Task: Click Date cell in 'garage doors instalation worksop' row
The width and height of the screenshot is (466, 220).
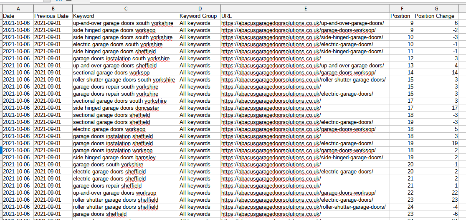Action: [x=18, y=151]
